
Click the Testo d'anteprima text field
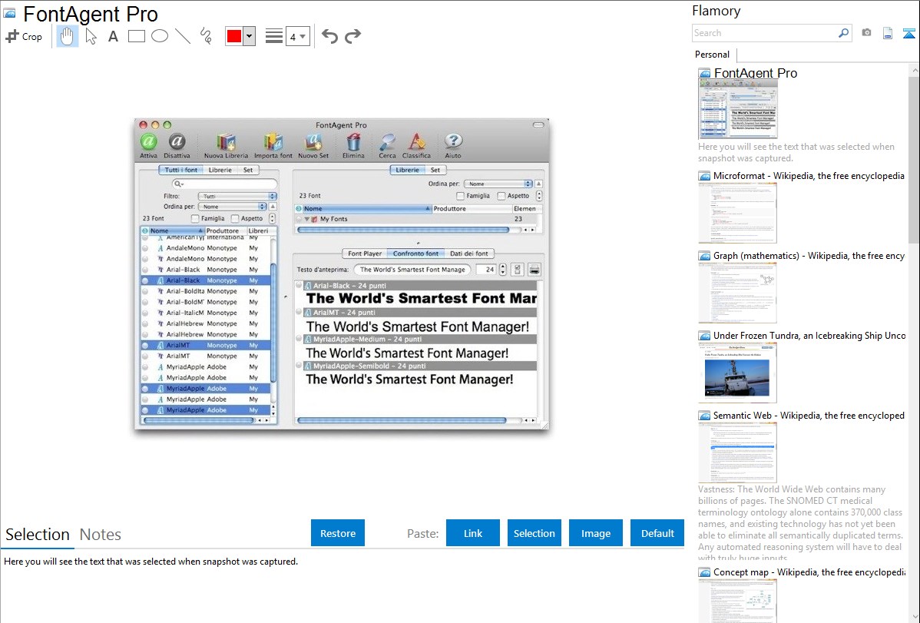click(412, 270)
